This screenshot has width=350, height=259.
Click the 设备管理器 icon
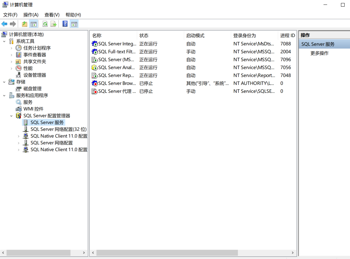tap(19, 75)
